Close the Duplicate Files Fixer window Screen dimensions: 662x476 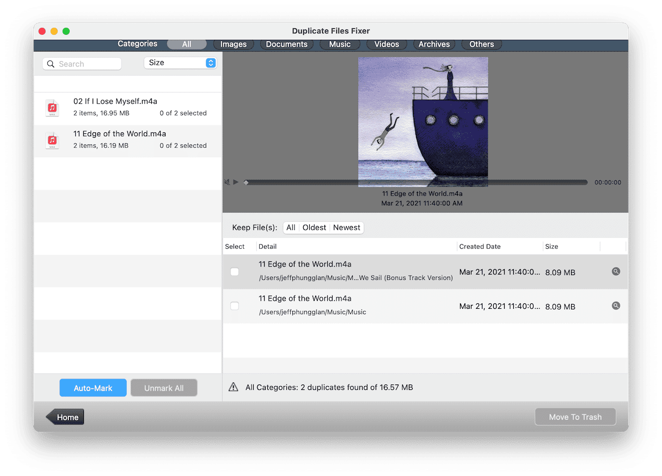click(x=42, y=31)
